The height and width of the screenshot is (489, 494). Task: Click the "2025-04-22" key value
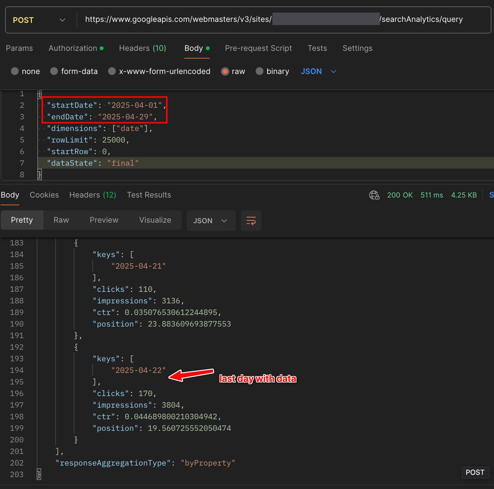(x=138, y=370)
